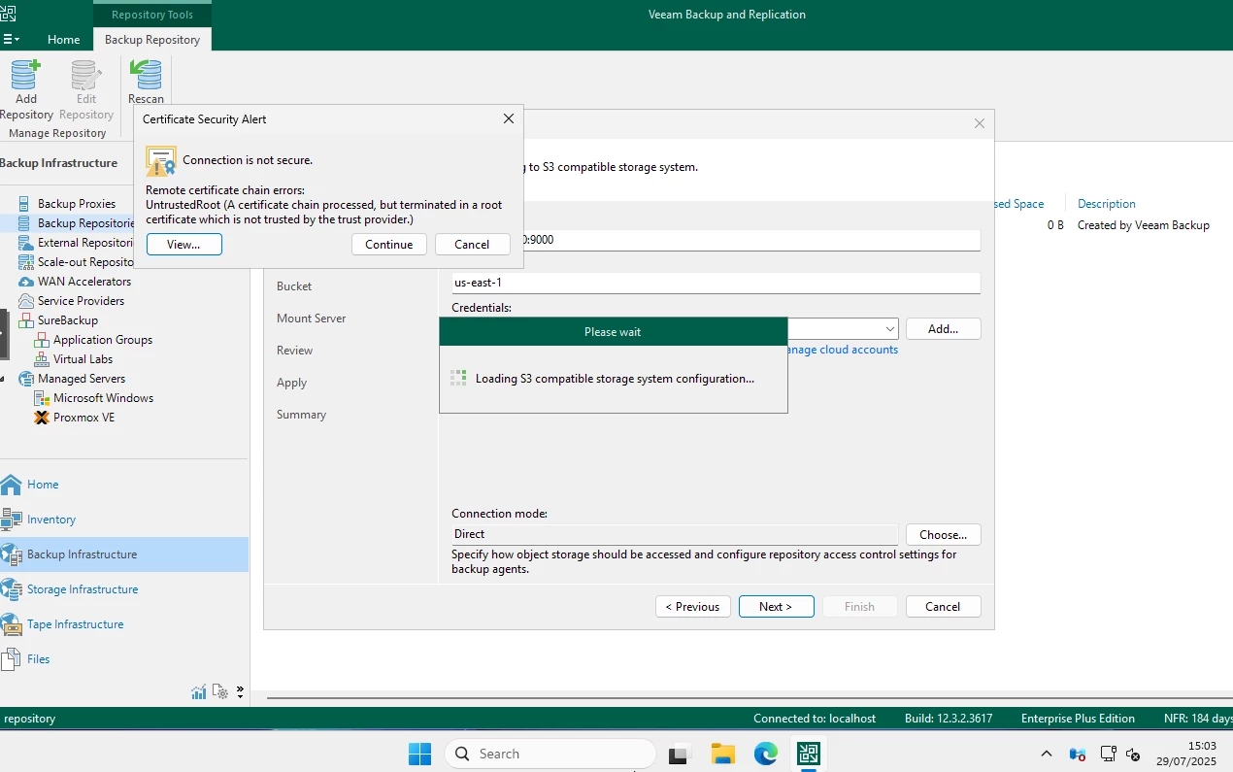
Task: Select Proxmox VE under Managed Servers
Action: (83, 418)
